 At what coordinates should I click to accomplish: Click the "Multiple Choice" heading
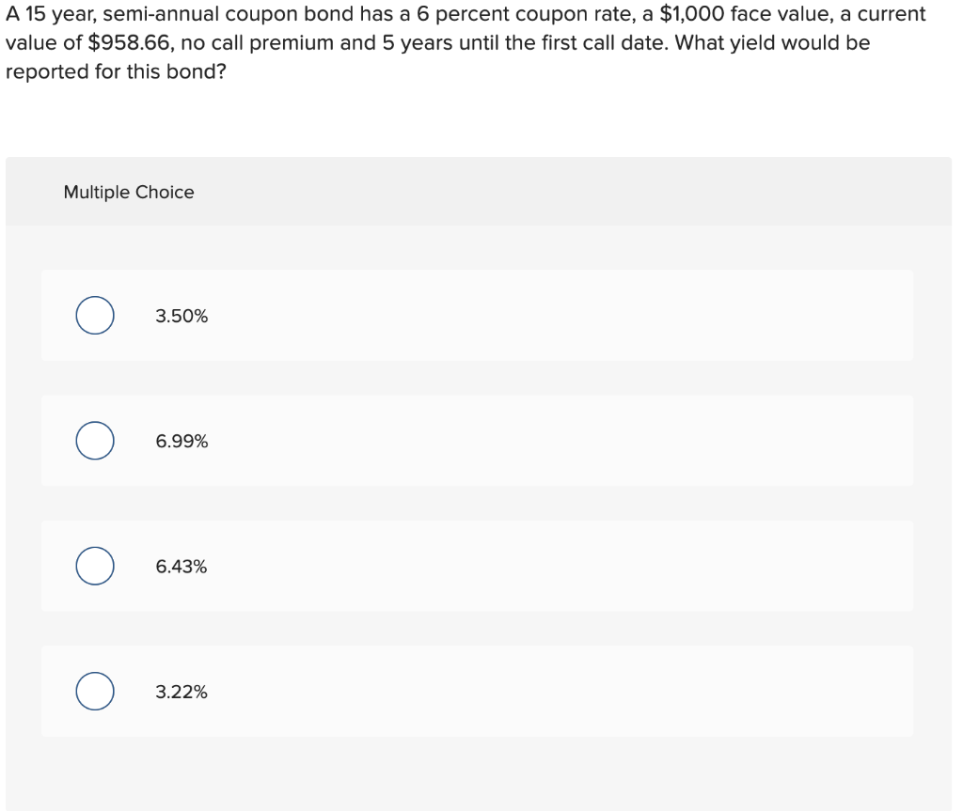[x=129, y=193]
